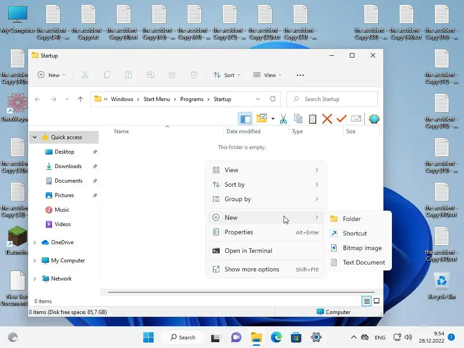Choose Properties in the context menu
Viewport: 464px width, 348px height.
point(266,232)
